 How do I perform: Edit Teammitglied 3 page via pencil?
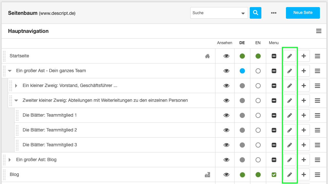(x=290, y=145)
